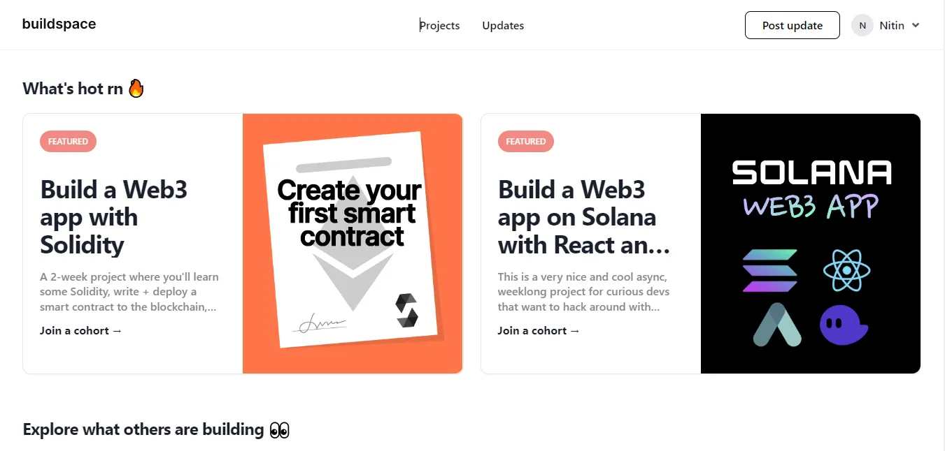Click the Phantom ghost icon
Image resolution: width=945 pixels, height=451 pixels.
843,325
